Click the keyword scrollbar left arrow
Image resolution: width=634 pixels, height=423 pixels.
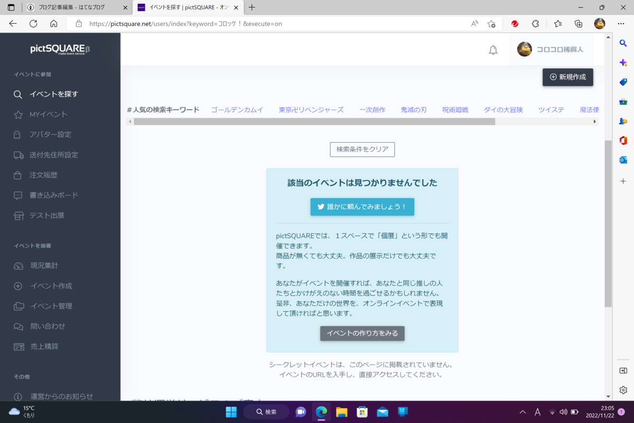[130, 122]
